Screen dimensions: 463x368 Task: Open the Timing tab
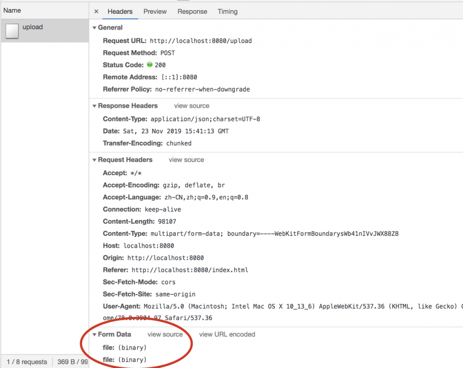pos(227,12)
